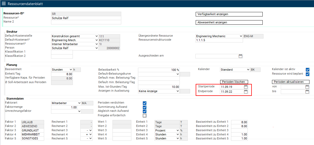The image size is (314, 145).
Task: Click 'Abwesenheit anzeigen' button
Action: 229,23
